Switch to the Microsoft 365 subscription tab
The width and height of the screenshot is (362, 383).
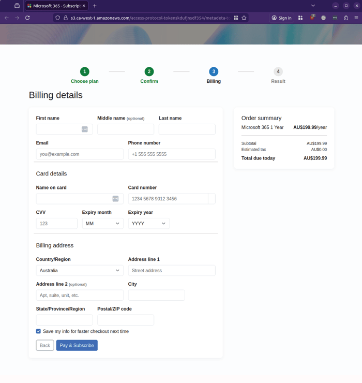[x=56, y=6]
